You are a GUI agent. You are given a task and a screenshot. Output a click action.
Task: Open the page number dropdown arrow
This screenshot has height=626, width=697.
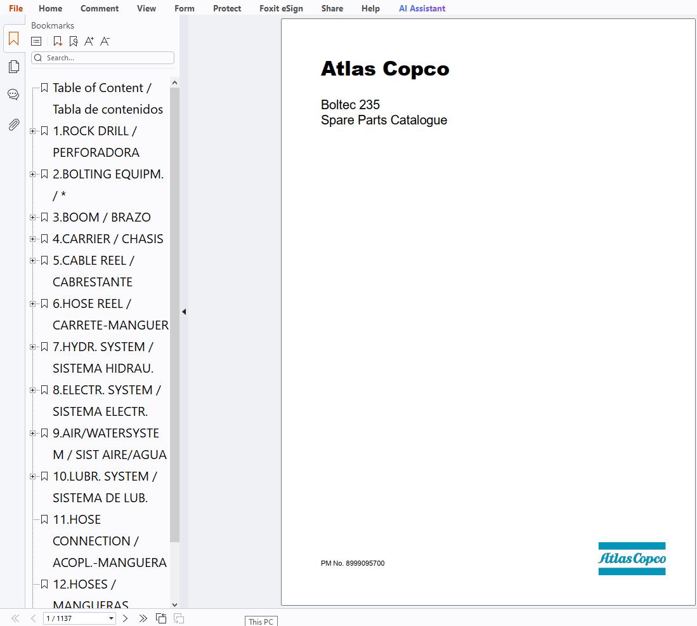tap(111, 618)
